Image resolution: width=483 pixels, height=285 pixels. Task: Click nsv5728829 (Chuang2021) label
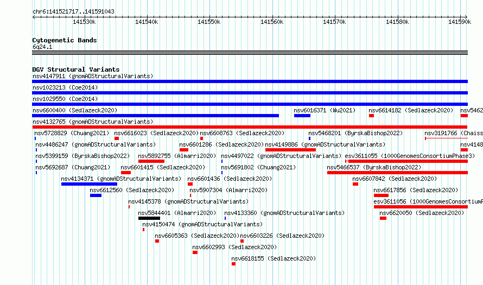(x=72, y=133)
